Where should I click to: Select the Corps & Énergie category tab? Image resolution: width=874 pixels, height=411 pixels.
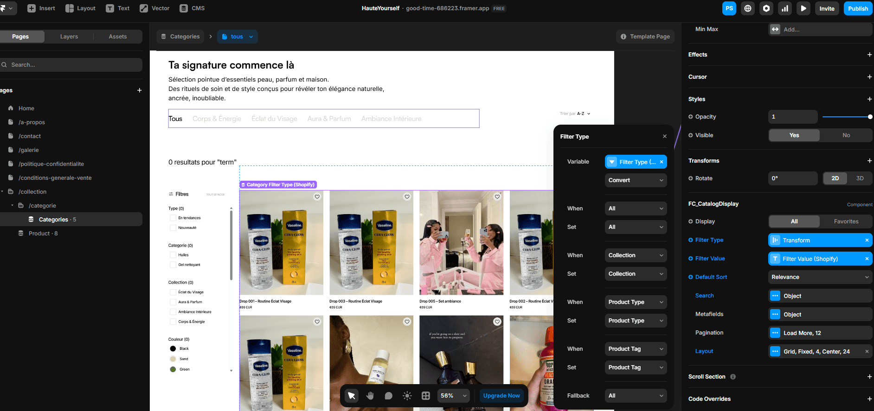tap(217, 119)
